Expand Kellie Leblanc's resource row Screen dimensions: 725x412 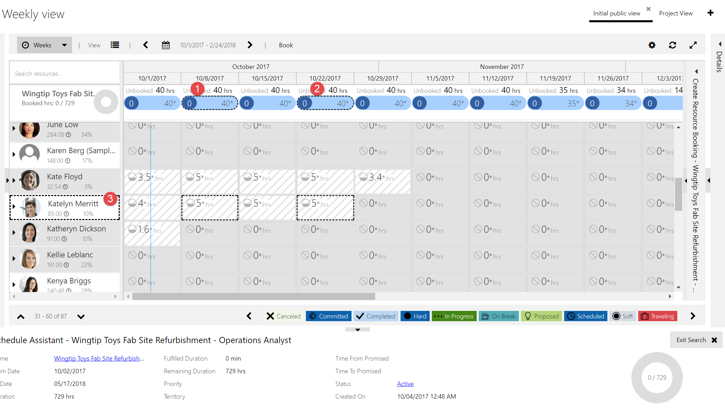[x=14, y=258]
